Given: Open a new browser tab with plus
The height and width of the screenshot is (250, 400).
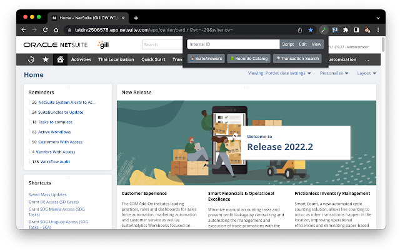Looking at the screenshot, I should [x=136, y=18].
